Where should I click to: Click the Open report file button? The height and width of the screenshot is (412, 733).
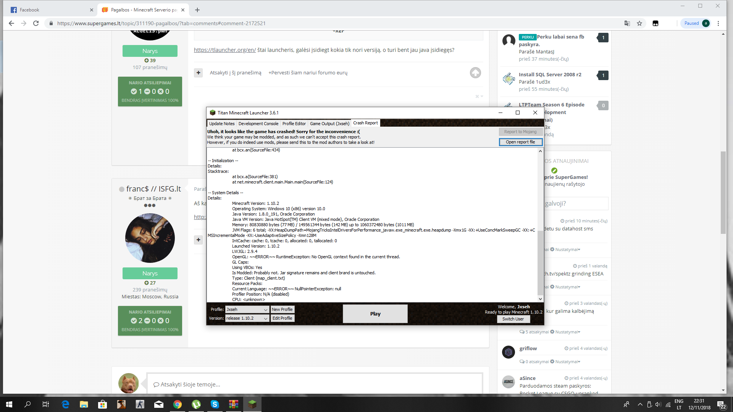point(520,142)
